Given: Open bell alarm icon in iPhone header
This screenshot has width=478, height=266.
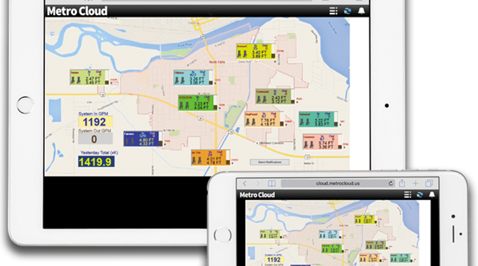Looking at the screenshot, I should coord(431,195).
